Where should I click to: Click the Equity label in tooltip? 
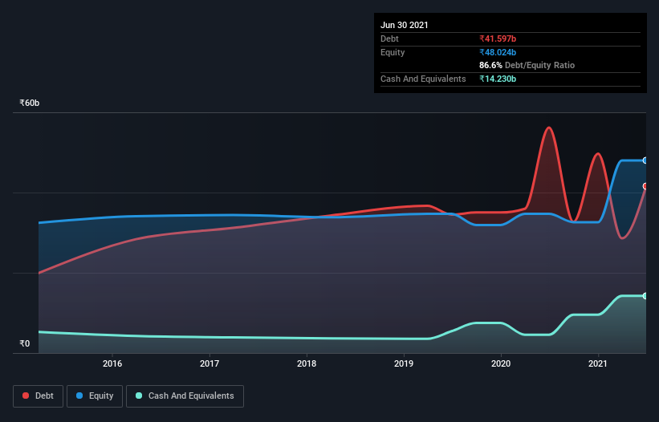pos(393,52)
